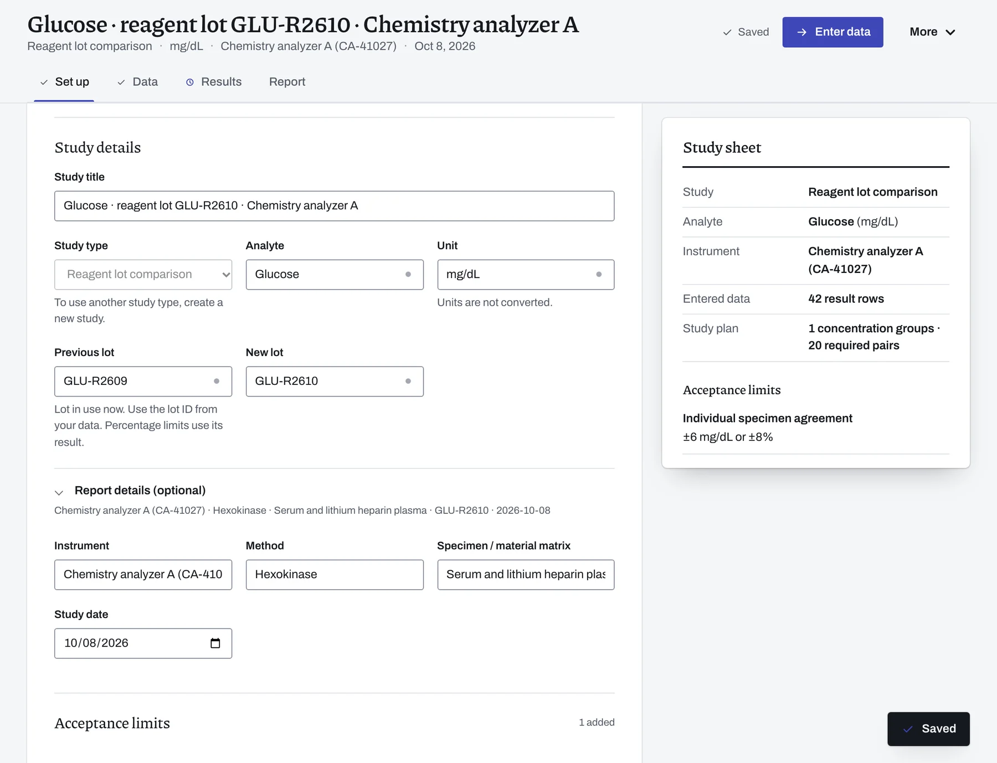Click the '42 result rows' value
The height and width of the screenshot is (763, 997).
846,299
